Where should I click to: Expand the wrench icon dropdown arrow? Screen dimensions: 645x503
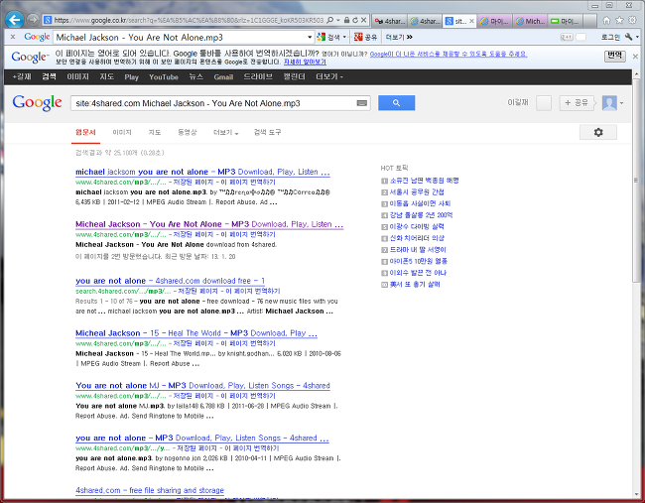(637, 37)
